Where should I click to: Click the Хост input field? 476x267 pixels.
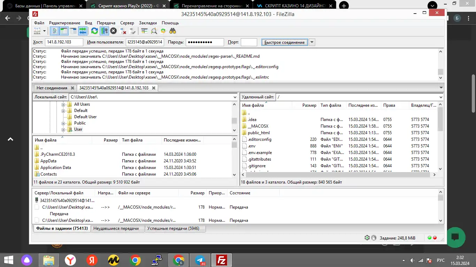click(x=64, y=42)
